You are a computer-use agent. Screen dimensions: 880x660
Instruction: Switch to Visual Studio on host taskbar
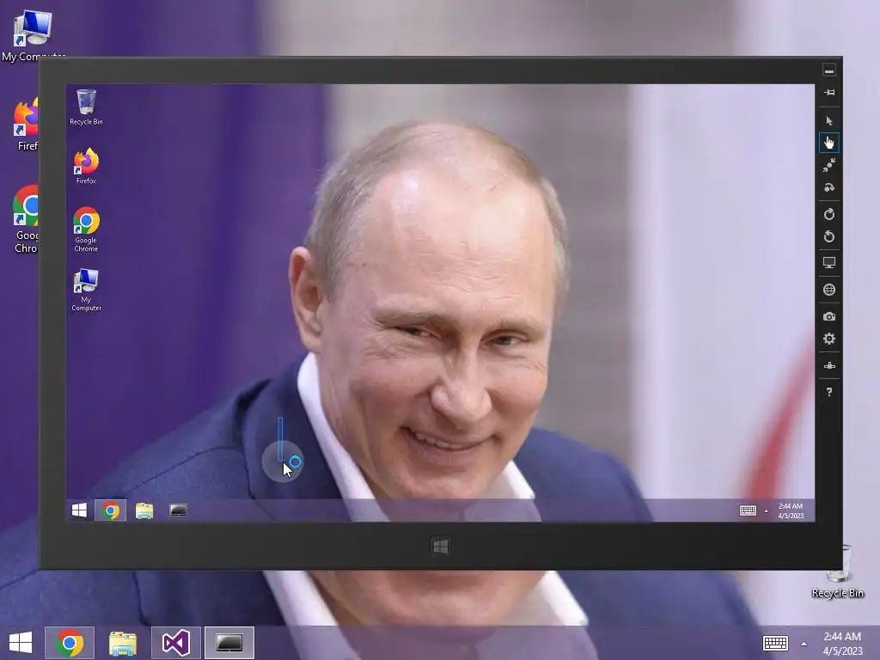pos(175,643)
